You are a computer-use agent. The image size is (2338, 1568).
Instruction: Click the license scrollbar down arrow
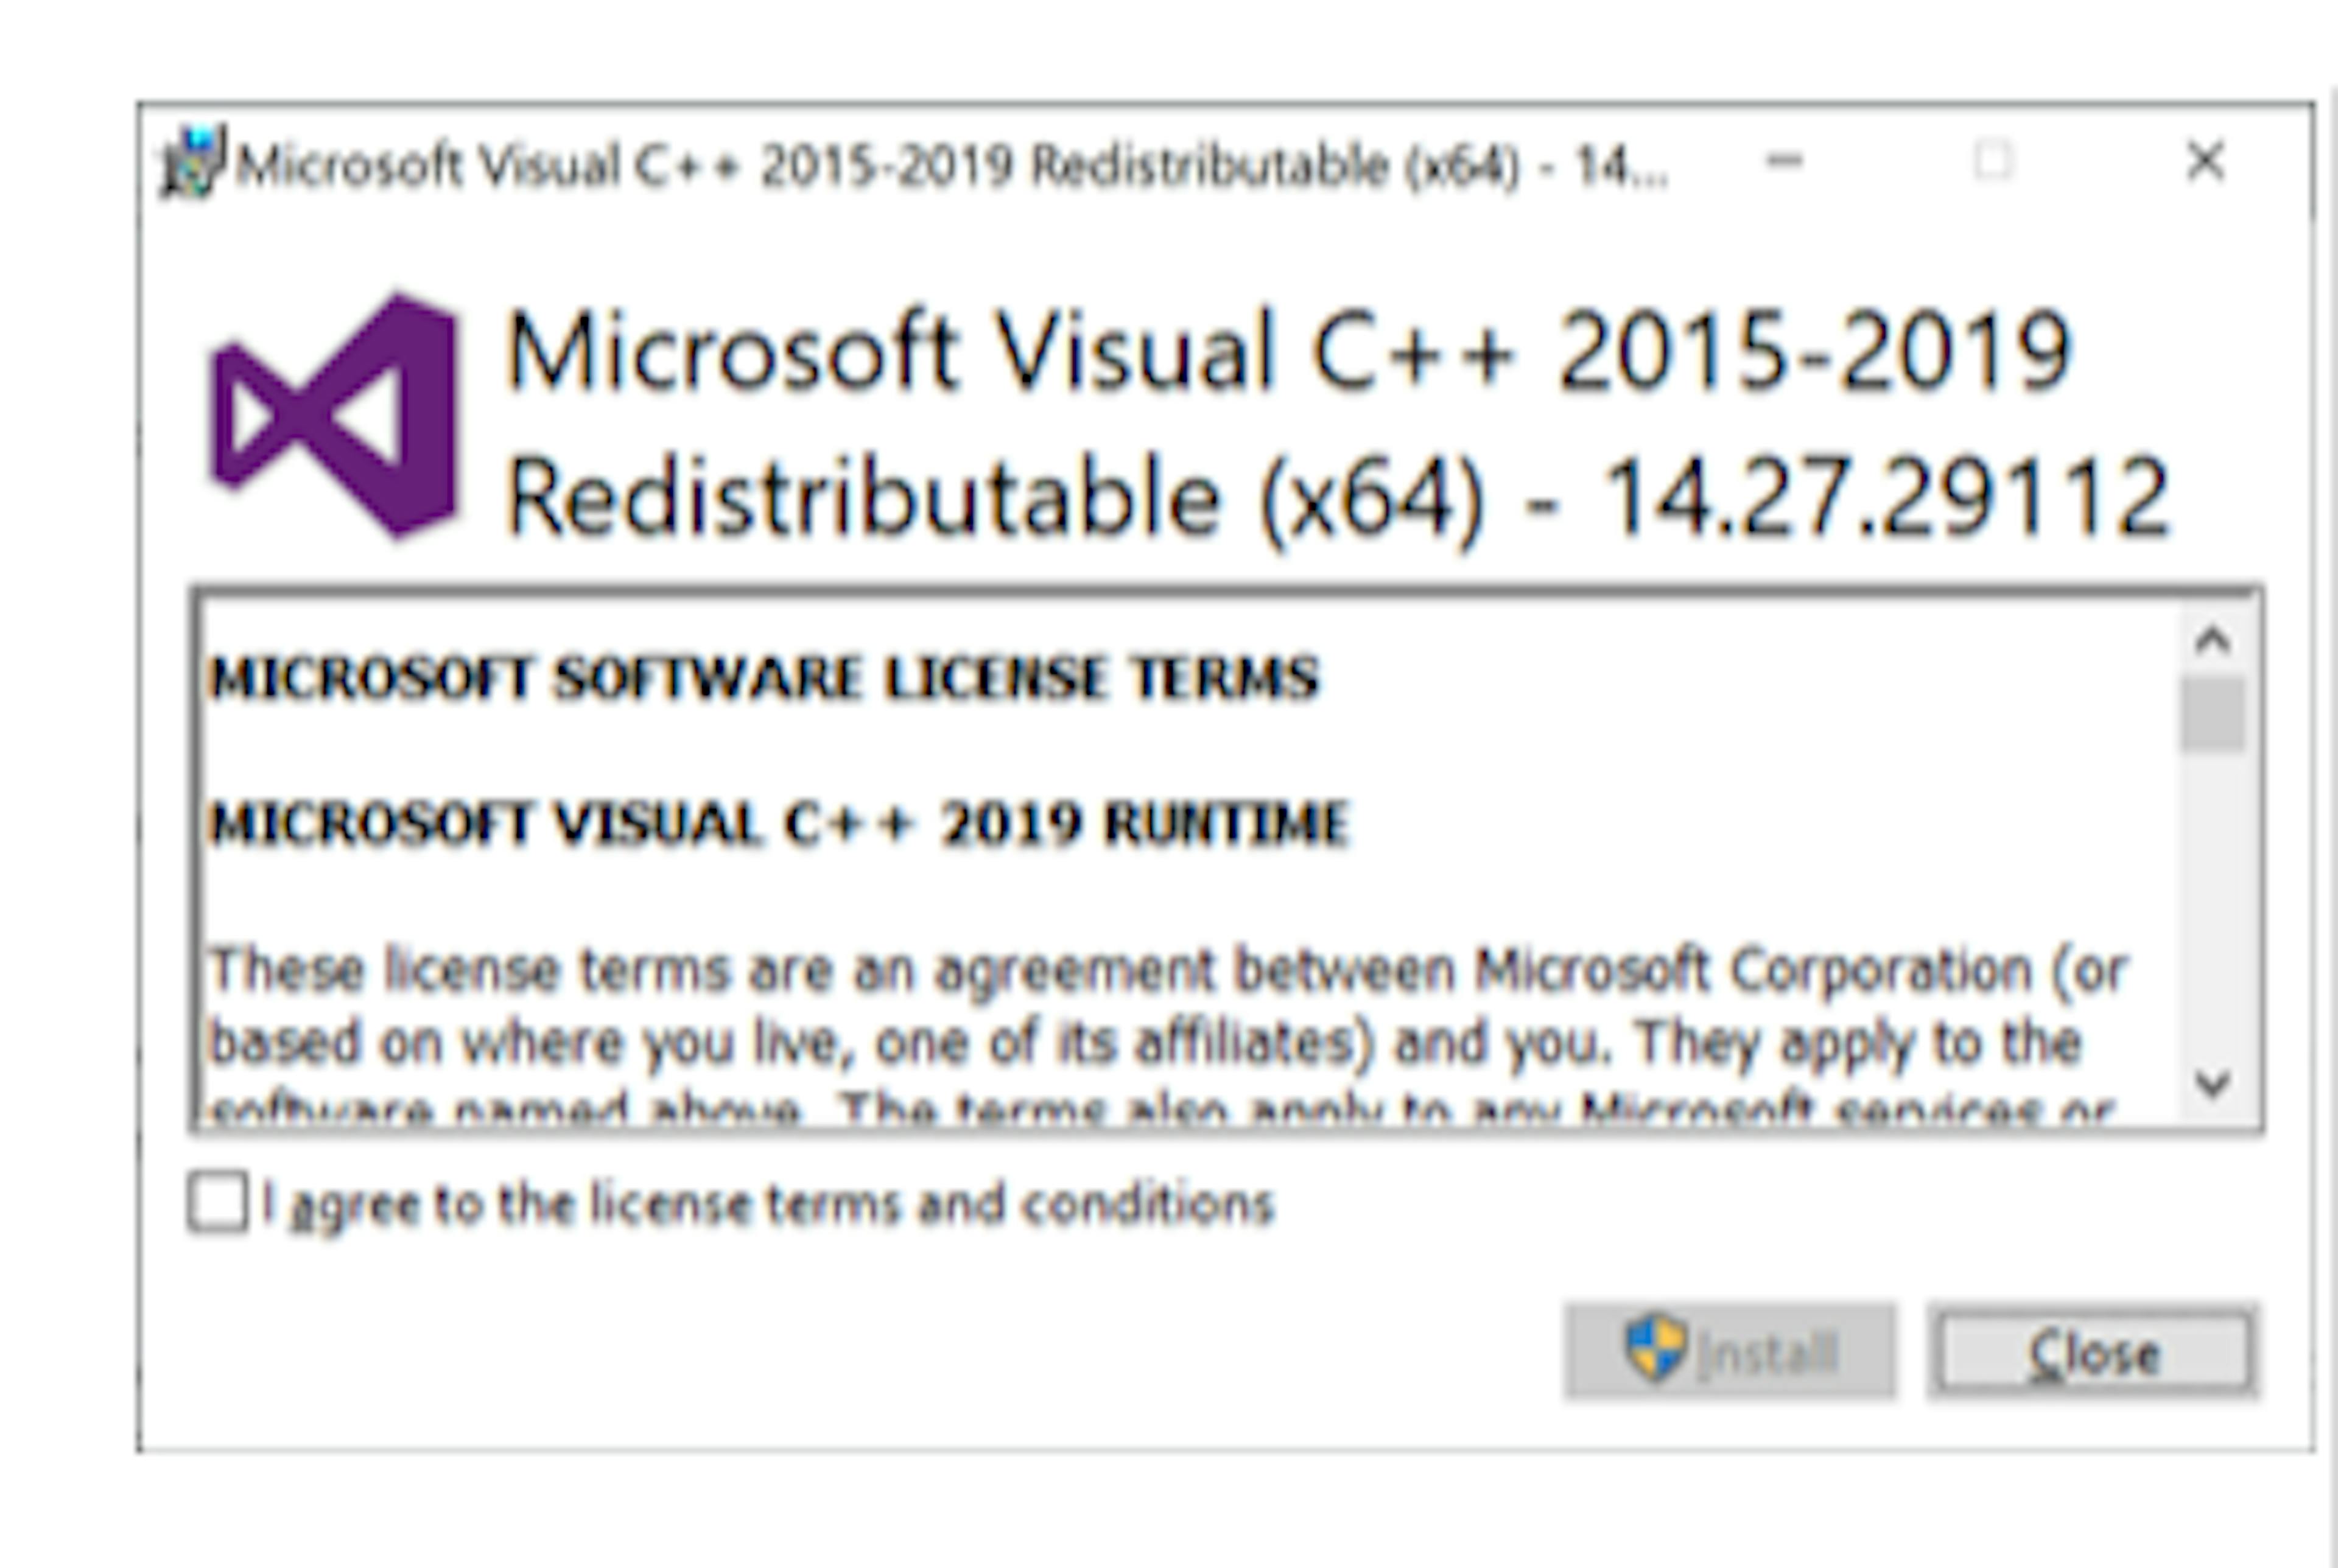tap(2212, 1082)
